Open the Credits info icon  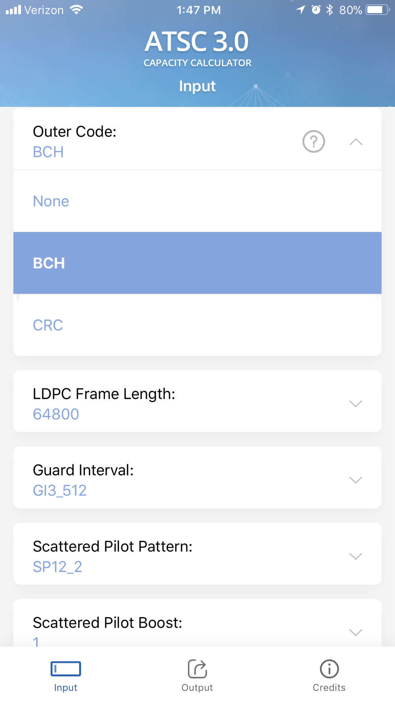(329, 668)
